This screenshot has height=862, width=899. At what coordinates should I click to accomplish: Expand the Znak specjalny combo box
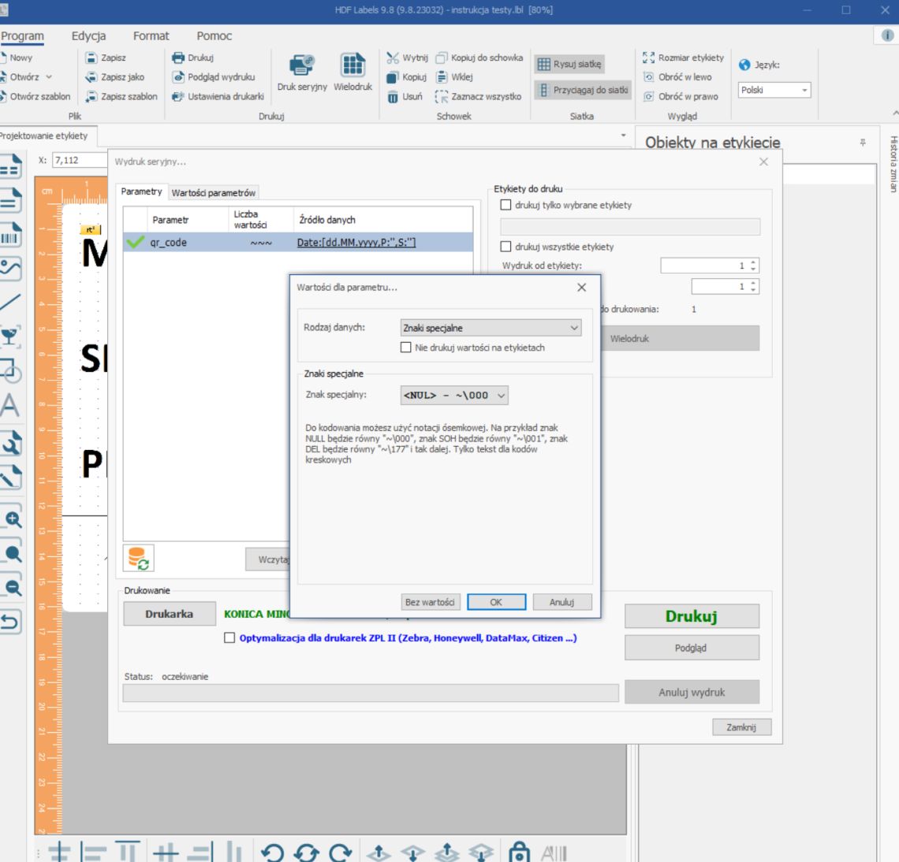454,396
